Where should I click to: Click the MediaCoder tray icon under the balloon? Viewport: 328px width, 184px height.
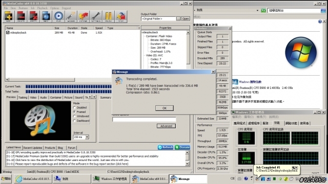tap(257, 179)
